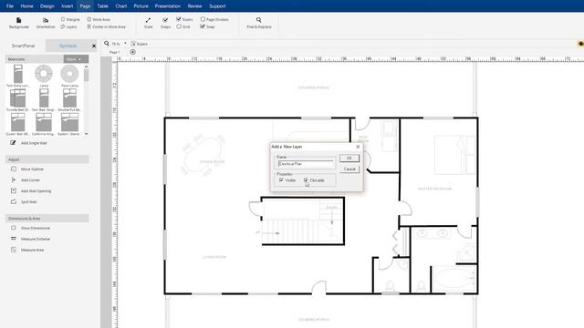Pick the Queen Bed symbol

pos(18,124)
